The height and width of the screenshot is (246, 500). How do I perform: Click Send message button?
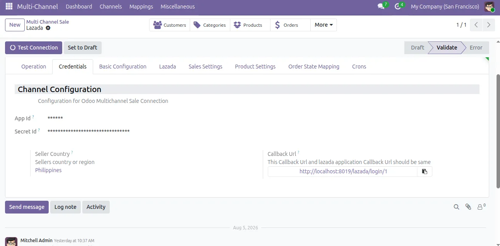click(x=27, y=207)
